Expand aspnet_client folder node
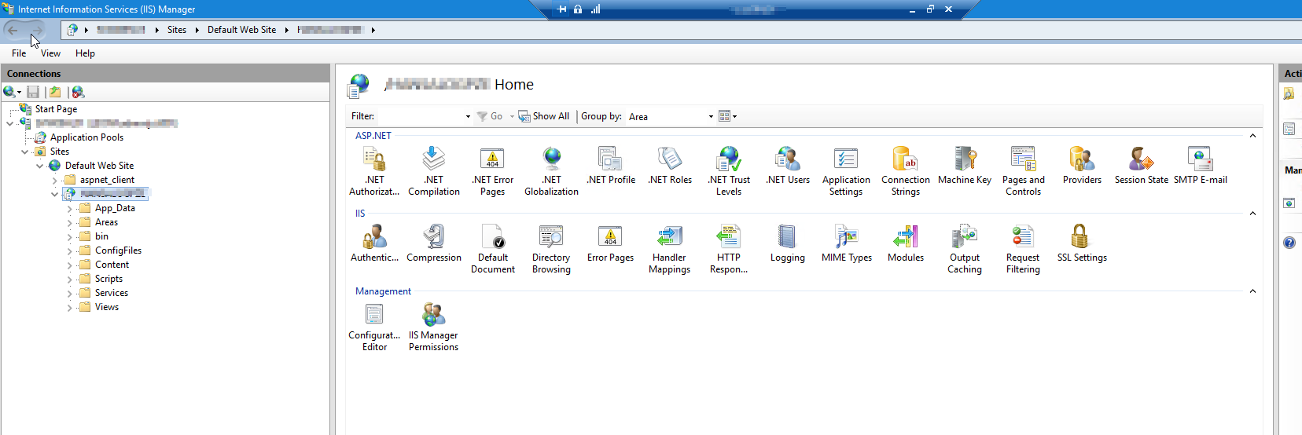1302x435 pixels. coord(54,181)
